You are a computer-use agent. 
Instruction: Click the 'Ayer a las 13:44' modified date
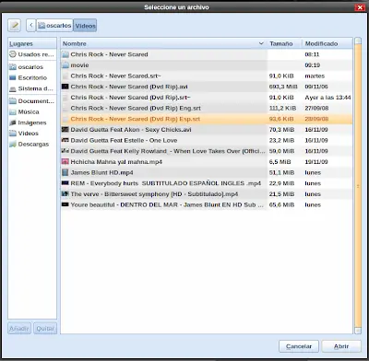tap(327, 98)
